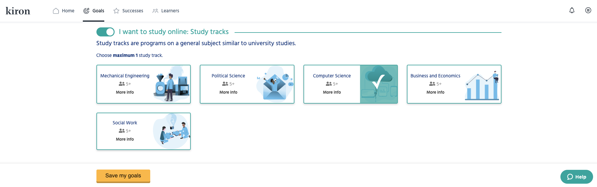Open the notifications bell
Image resolution: width=597 pixels, height=187 pixels.
tap(572, 11)
